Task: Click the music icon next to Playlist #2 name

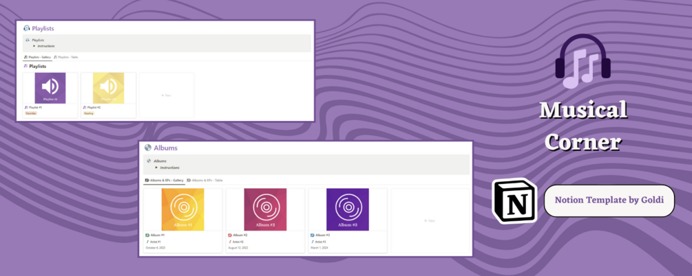Action: coord(84,107)
